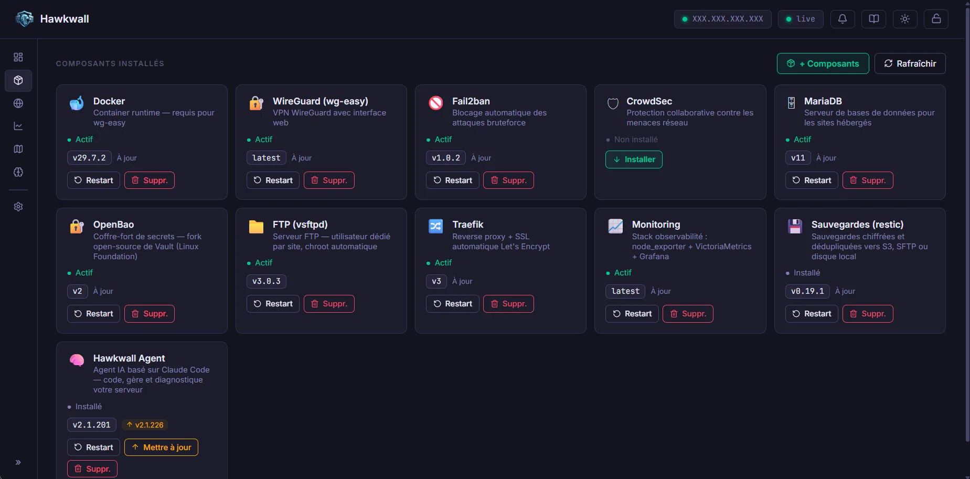Click the '+ Composants' button
Image resolution: width=970 pixels, height=479 pixels.
click(x=823, y=63)
